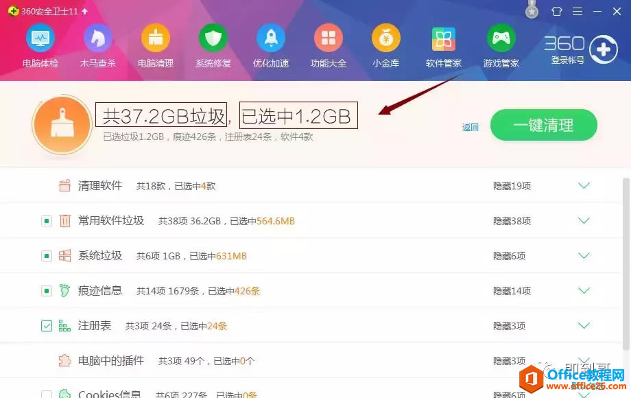Click 共3项 49个 in 电脑中的插件 row
The image size is (631, 398).
coord(181,361)
